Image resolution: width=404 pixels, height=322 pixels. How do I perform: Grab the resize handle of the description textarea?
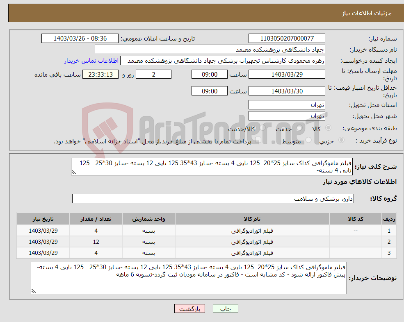[x=74, y=172]
